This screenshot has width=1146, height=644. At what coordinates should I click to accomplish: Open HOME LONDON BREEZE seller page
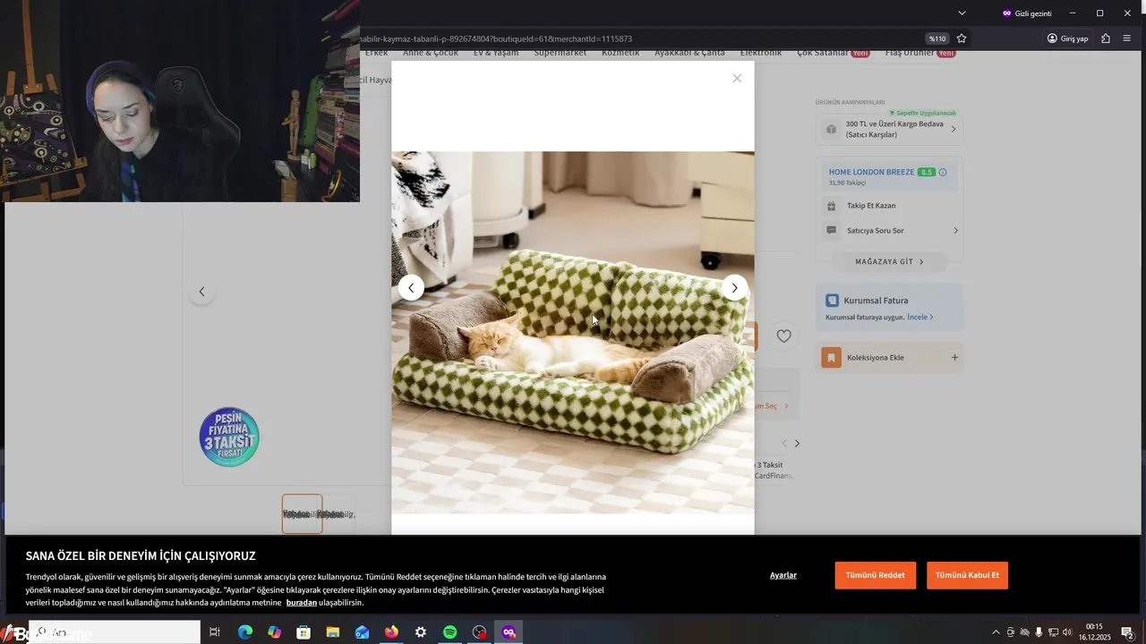(871, 172)
